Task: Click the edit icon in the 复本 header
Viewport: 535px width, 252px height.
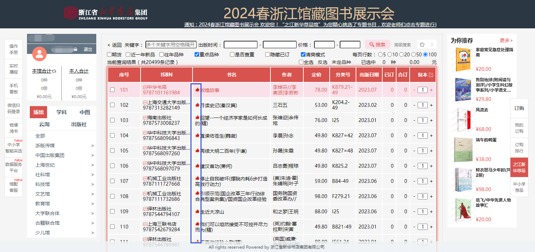Action: point(431,75)
